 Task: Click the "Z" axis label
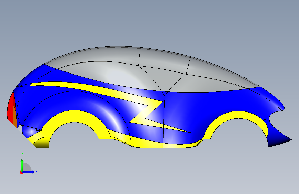[x=37, y=170]
